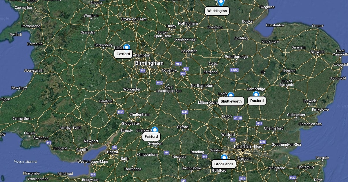Click the M11 motorway shield
This screenshot has height=182, width=348.
click(259, 123)
